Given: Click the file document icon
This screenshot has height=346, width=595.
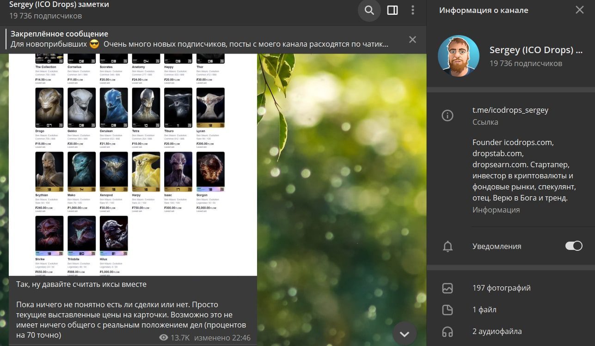Looking at the screenshot, I should click(447, 310).
